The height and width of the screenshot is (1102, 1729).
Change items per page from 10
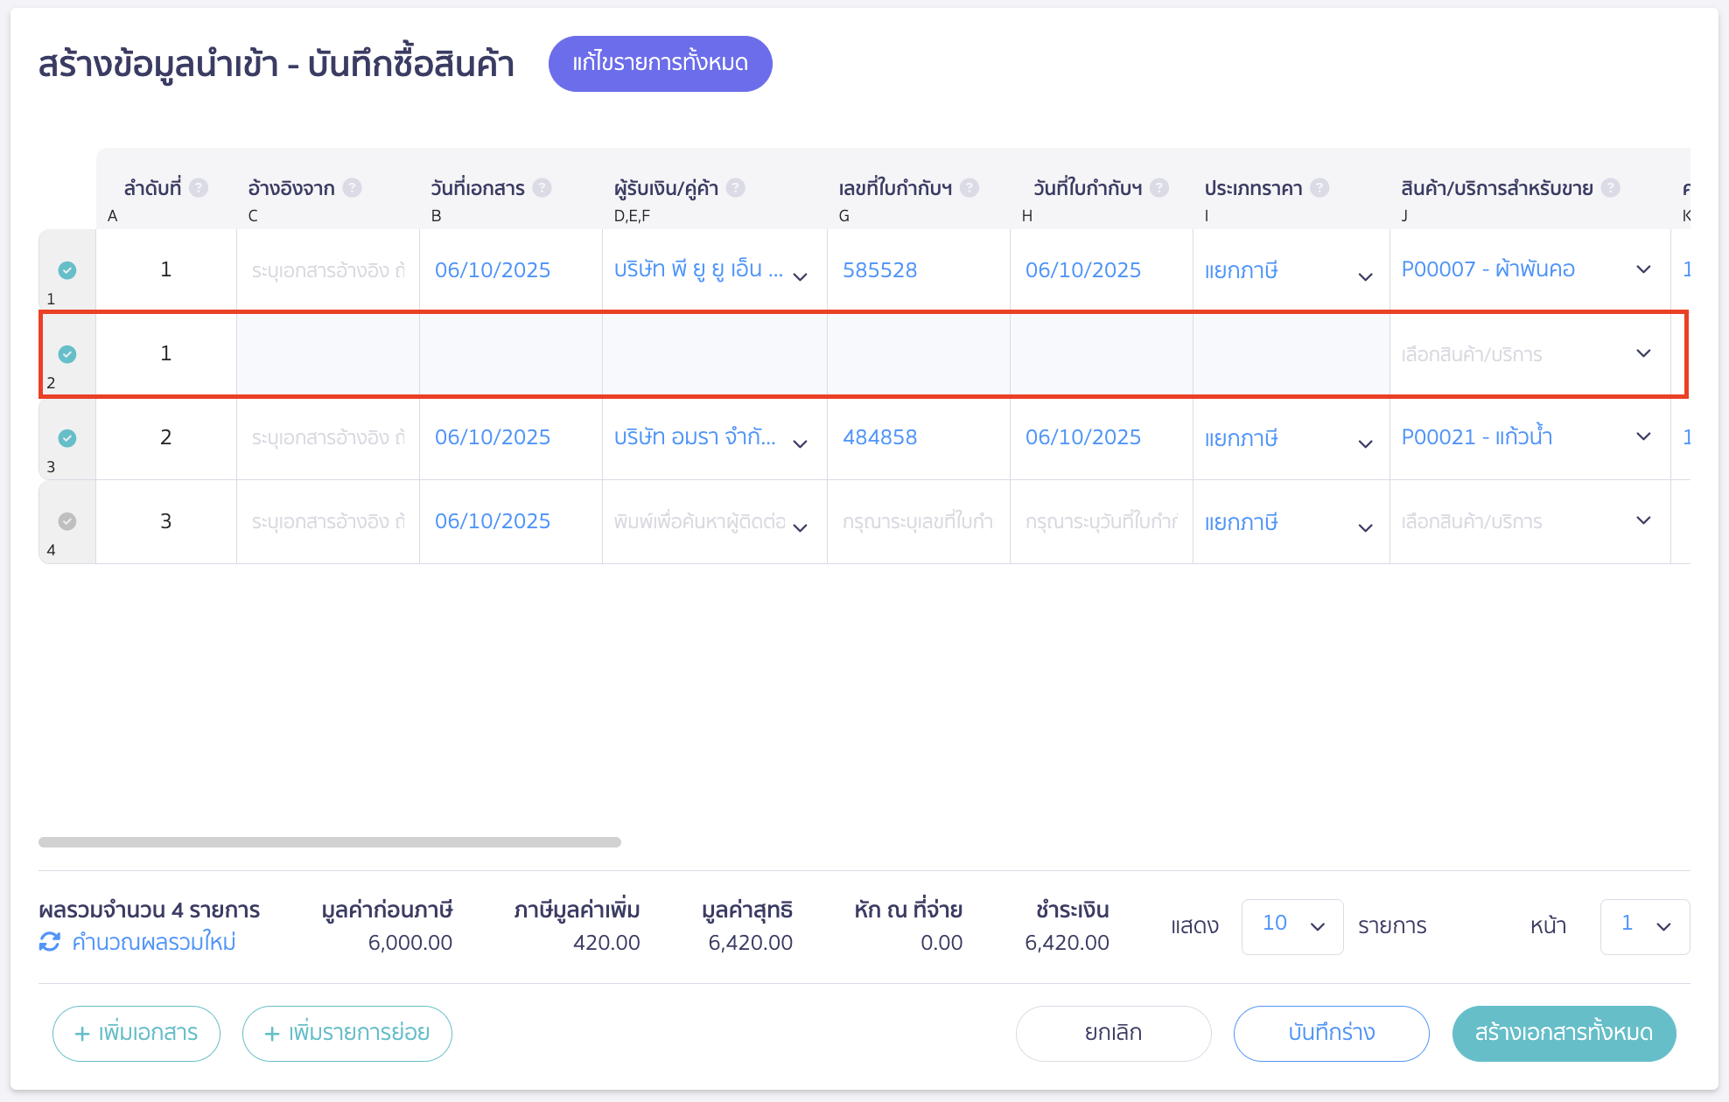(1291, 925)
